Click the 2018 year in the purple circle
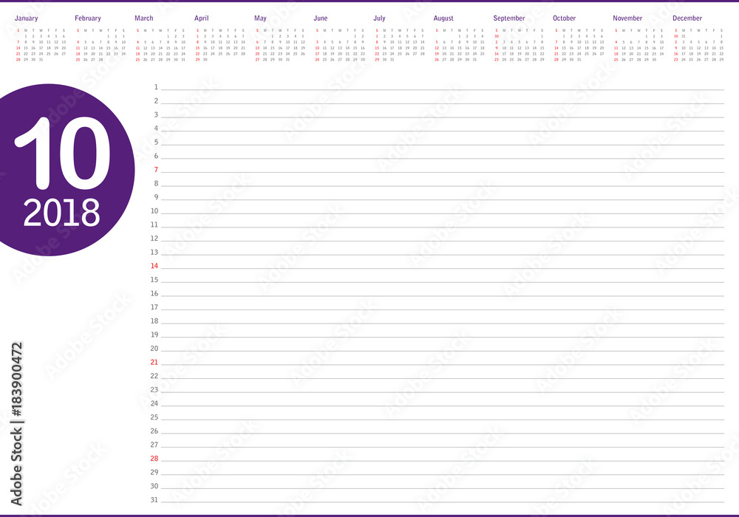Viewport: 739px width, 517px height. [62, 213]
